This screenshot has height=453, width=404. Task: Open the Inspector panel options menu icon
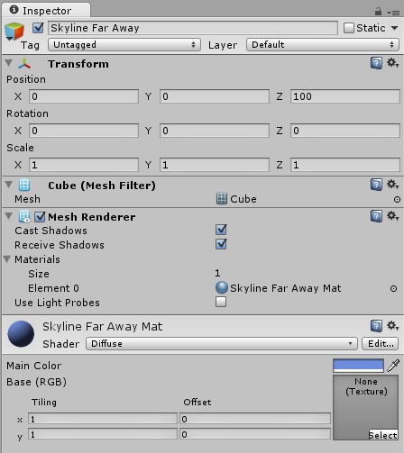pos(393,13)
